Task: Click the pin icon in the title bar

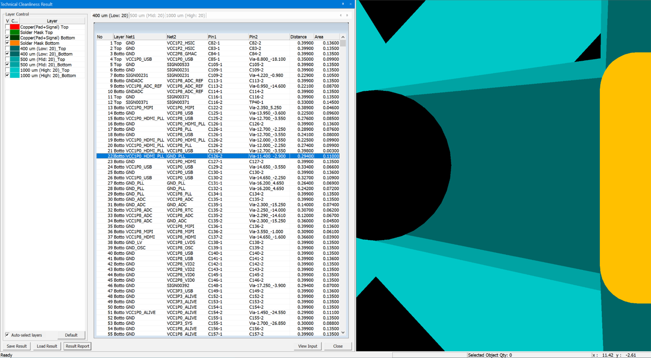Action: 343,4
